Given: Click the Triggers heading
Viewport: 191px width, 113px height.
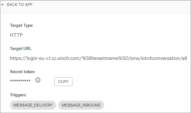Looking at the screenshot, I should pos(18,95).
